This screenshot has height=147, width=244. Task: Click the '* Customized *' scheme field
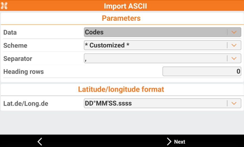click(155, 45)
